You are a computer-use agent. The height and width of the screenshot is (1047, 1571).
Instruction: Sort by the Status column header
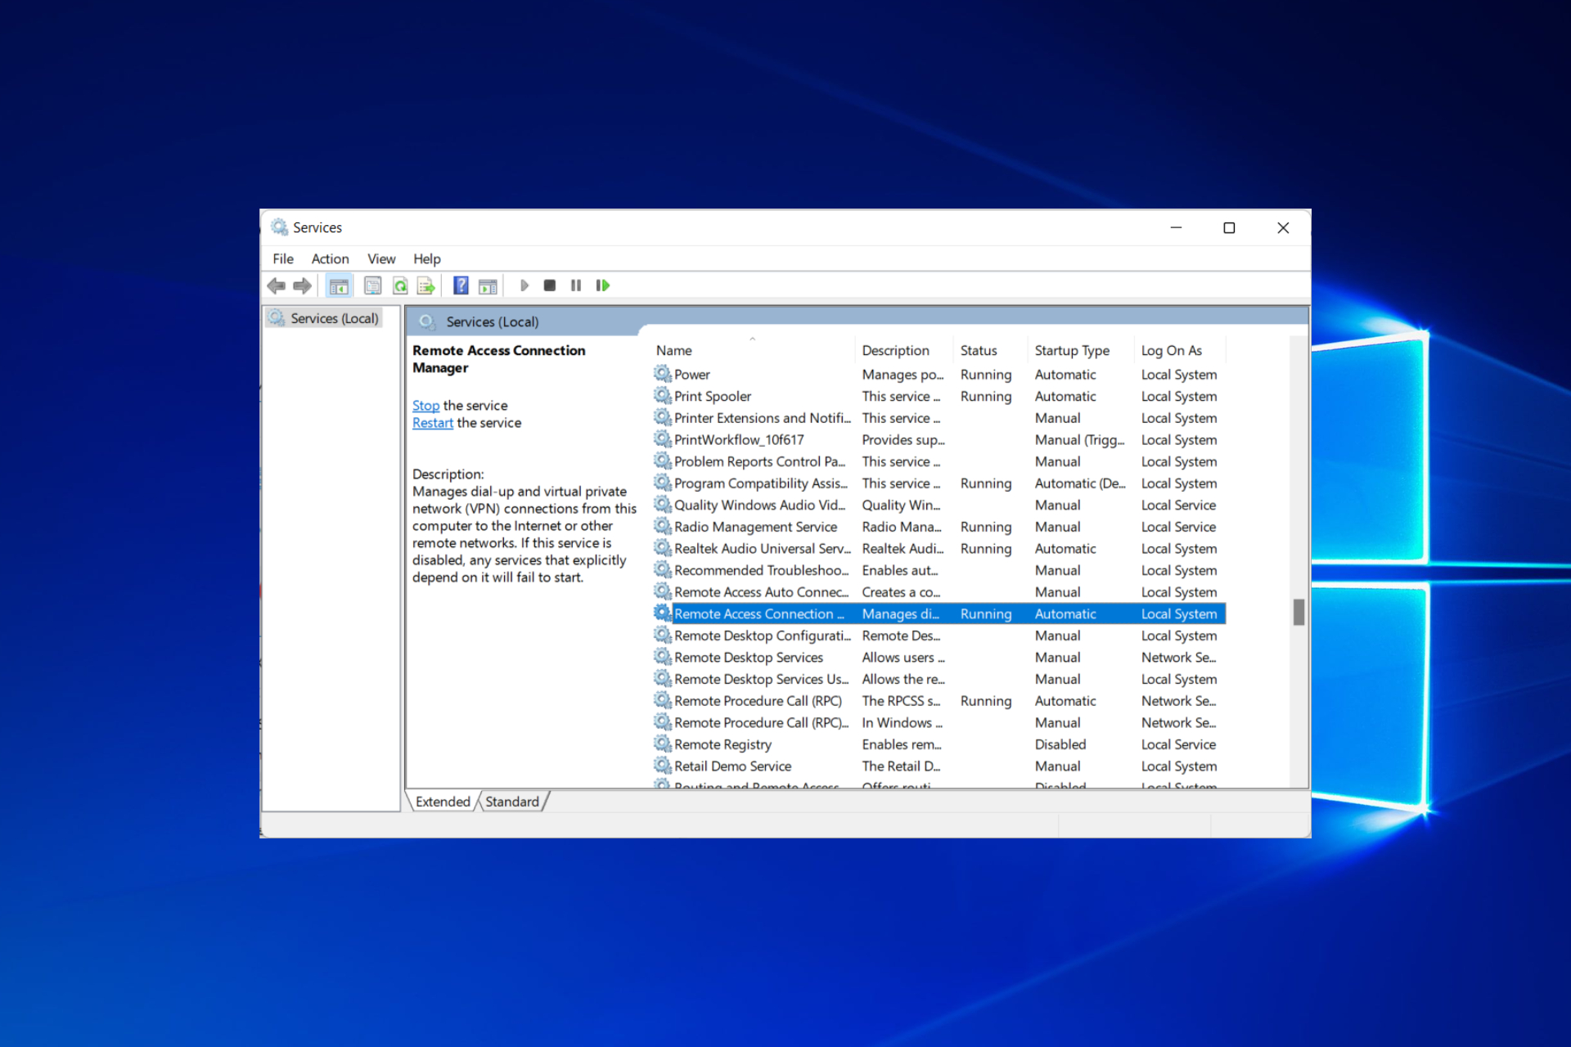990,350
